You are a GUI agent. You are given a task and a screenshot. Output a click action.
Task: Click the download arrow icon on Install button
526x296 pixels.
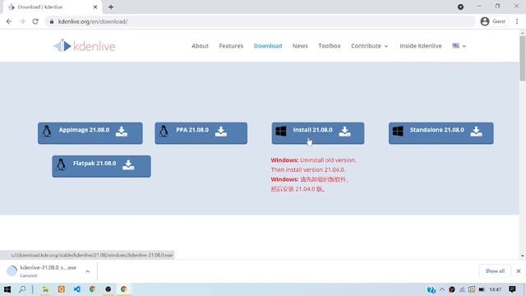[344, 132]
